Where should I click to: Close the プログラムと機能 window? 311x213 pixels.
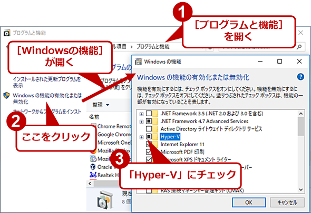click(x=301, y=33)
